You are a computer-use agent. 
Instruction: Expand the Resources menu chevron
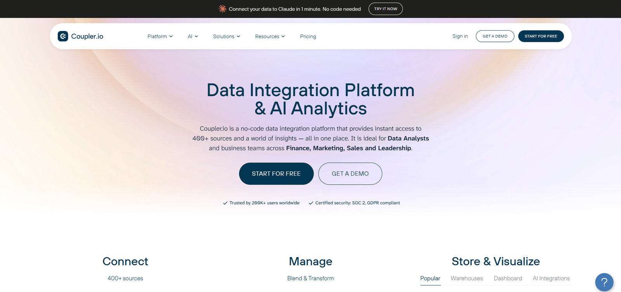pos(283,36)
